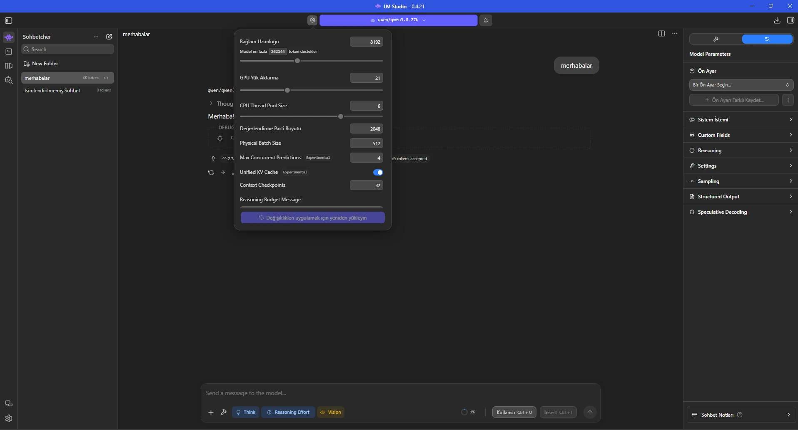The height and width of the screenshot is (430, 798).
Task: Expand Sampling section
Action: (x=741, y=181)
